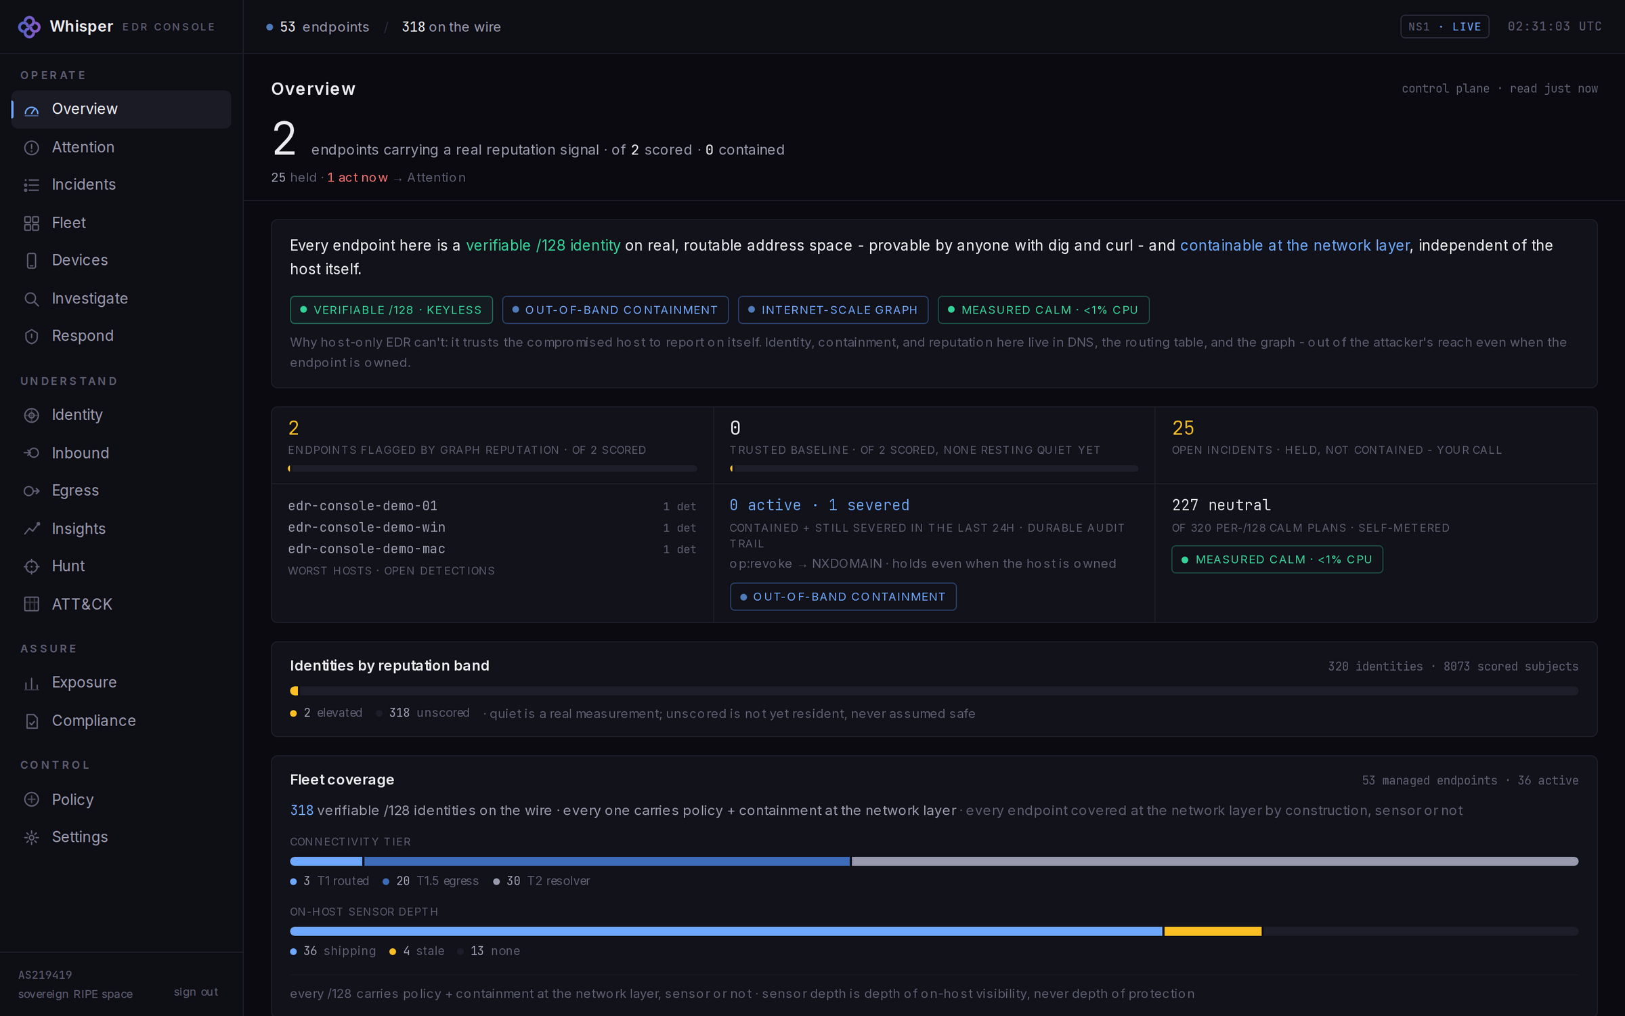Click 'verifiable /128 identity' link text
This screenshot has width=1625, height=1016.
543,245
